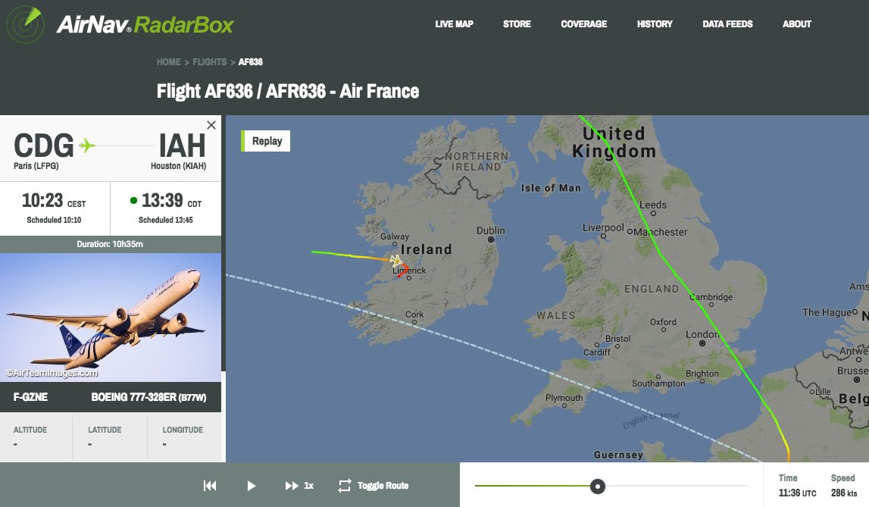Go to FLIGHTS breadcrumb

click(210, 62)
